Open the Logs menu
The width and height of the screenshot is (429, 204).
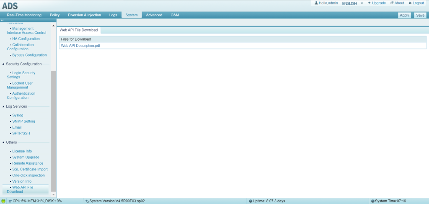[x=113, y=15]
